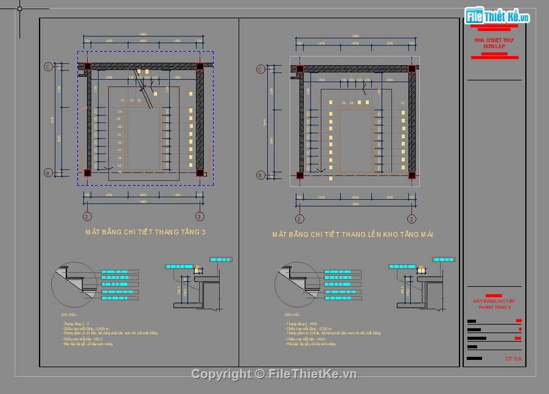Viewport: 549px width, 394px height.
Task: Select the red column at grid C-3 in left plan
Action: pyautogui.click(x=200, y=66)
